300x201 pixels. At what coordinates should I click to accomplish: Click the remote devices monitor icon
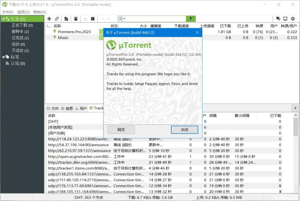pyautogui.click(x=285, y=19)
